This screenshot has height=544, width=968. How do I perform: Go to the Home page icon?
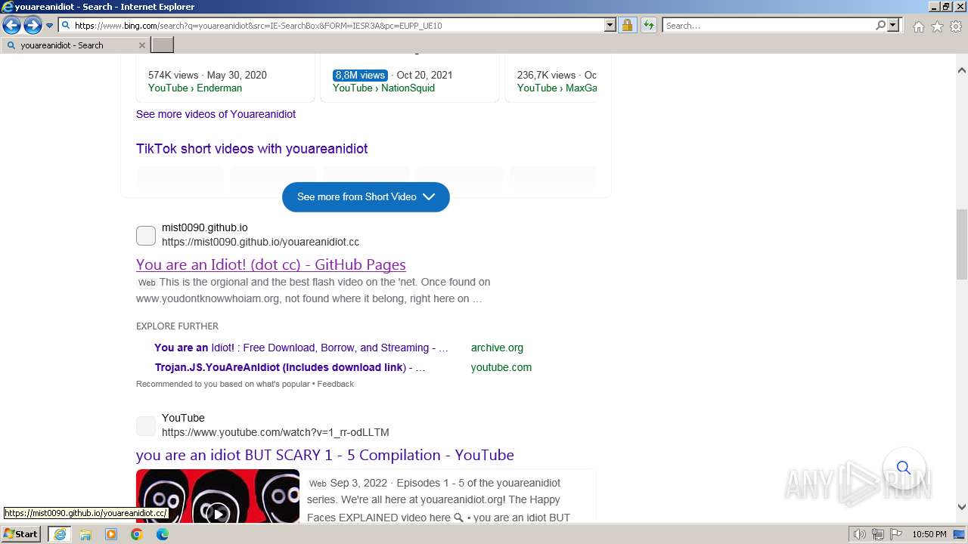point(918,26)
